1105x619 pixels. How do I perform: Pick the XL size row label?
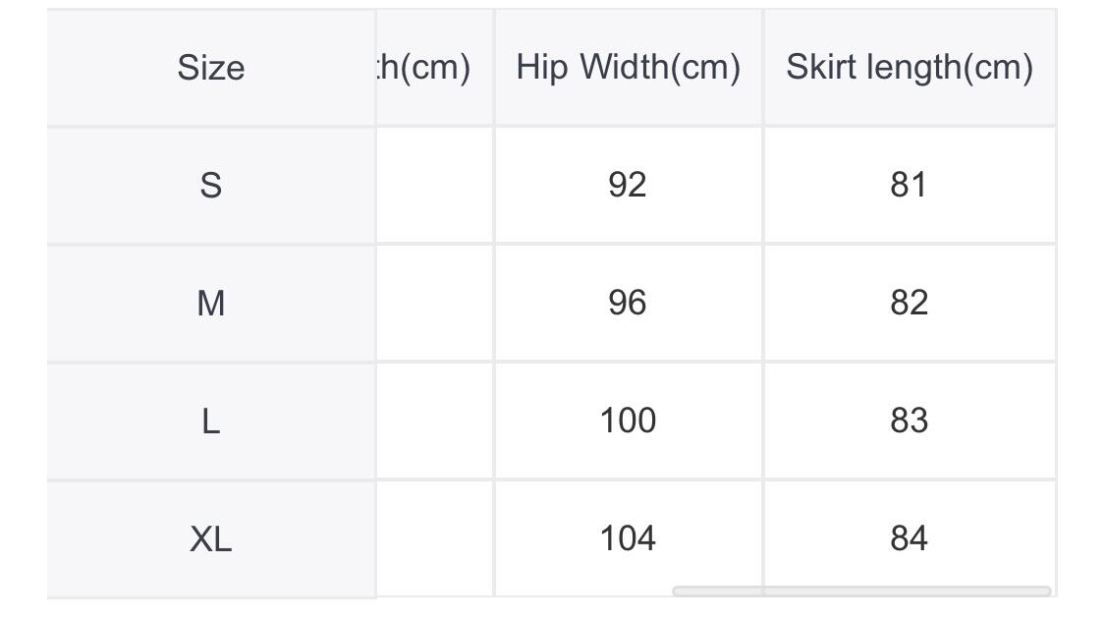(x=210, y=538)
